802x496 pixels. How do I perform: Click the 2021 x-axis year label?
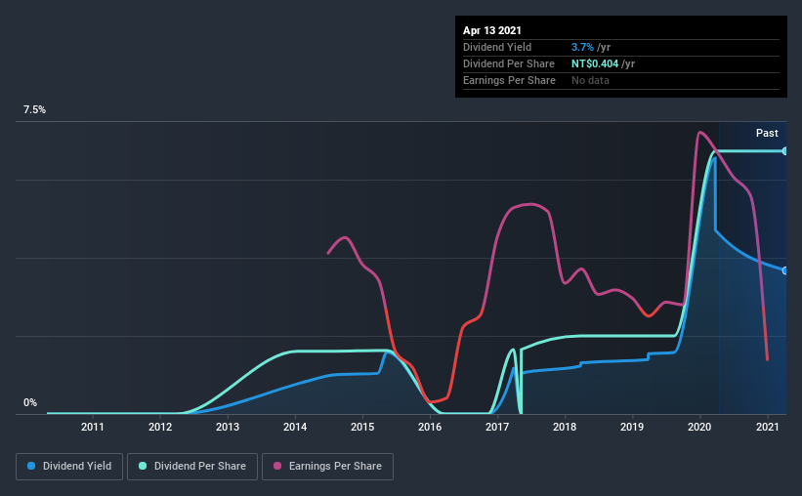(x=767, y=427)
